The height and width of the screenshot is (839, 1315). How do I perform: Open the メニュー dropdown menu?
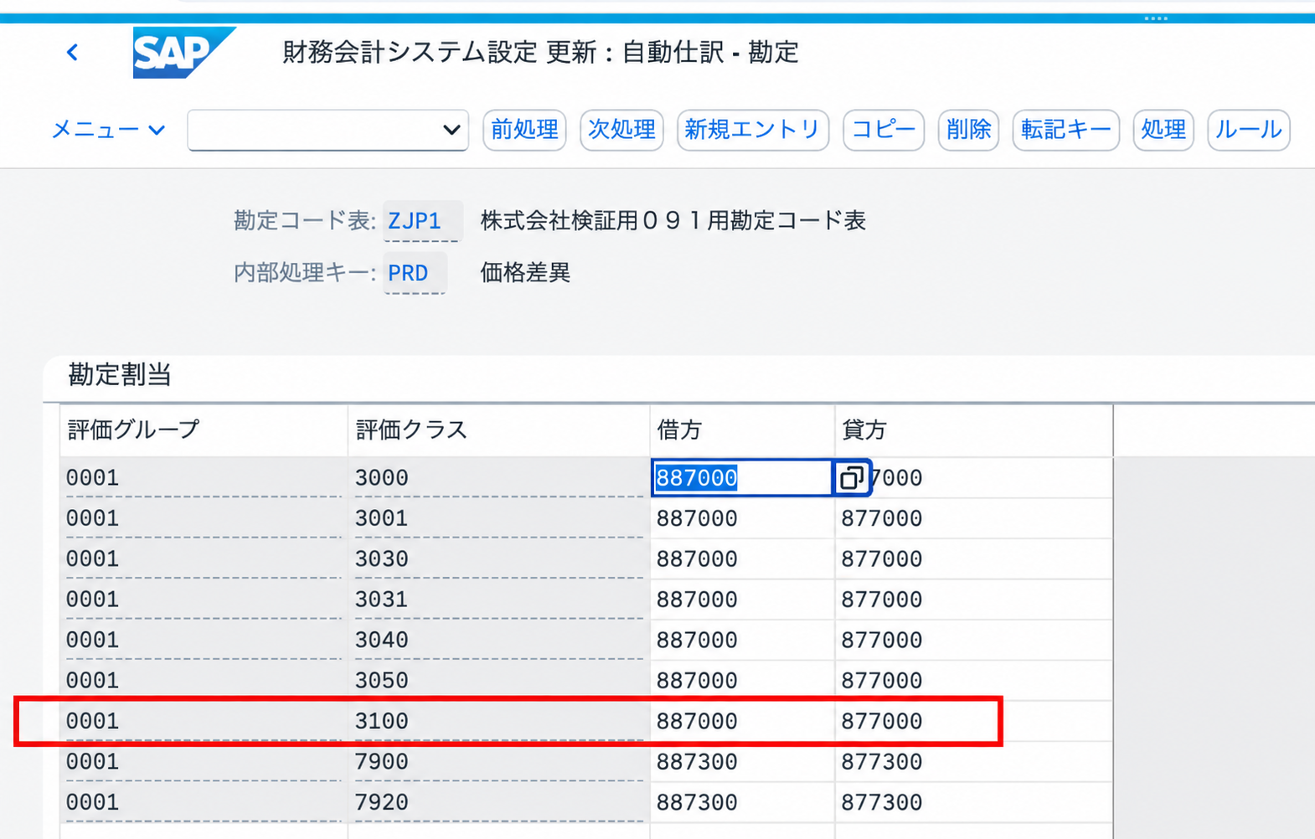click(x=108, y=130)
